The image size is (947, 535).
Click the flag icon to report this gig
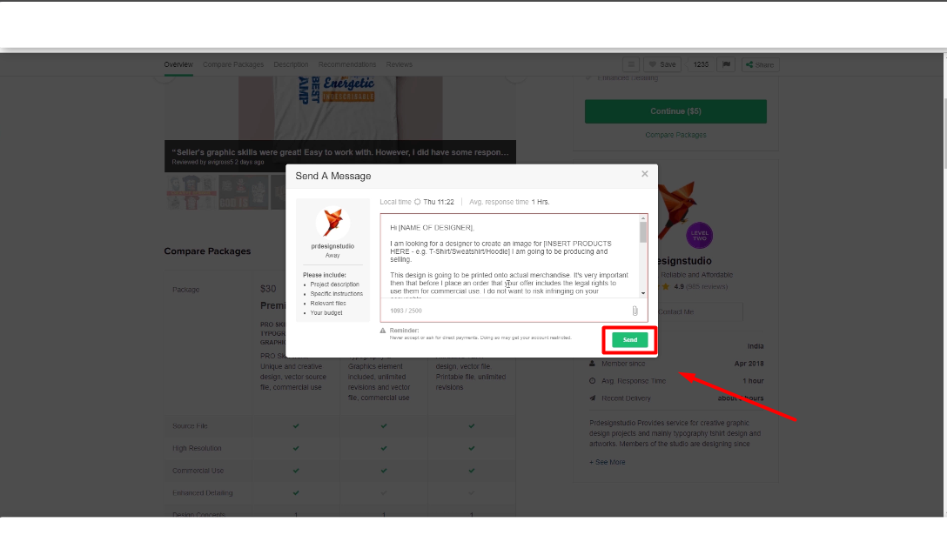click(726, 64)
